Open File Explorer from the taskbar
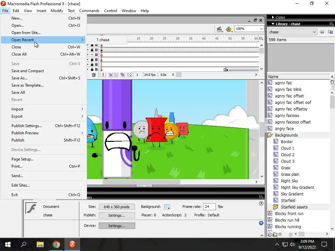 40,244
